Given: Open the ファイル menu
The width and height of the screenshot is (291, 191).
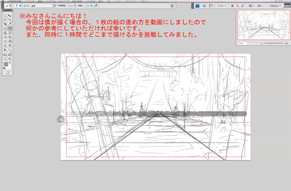Looking at the screenshot, I should pyautogui.click(x=30, y=1).
